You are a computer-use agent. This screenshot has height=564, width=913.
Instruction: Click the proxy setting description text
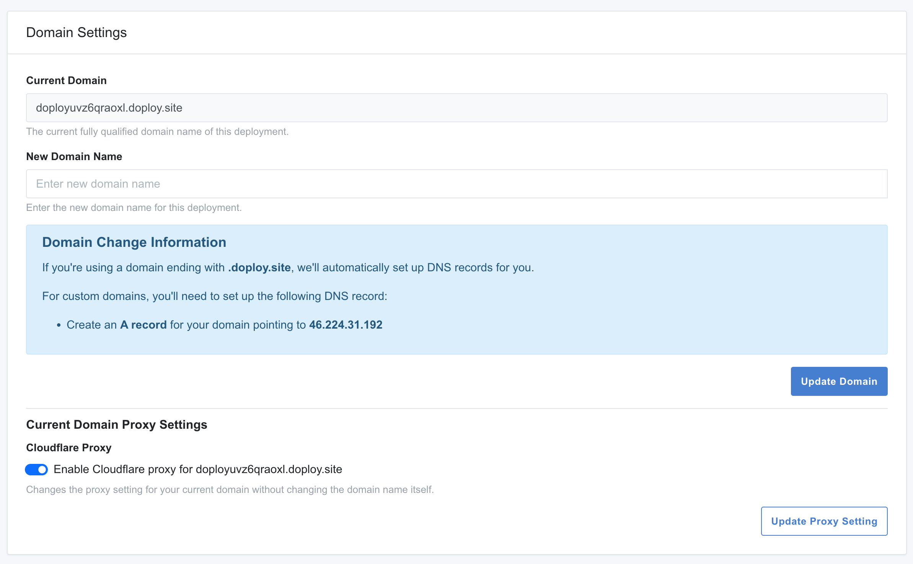[x=230, y=489]
